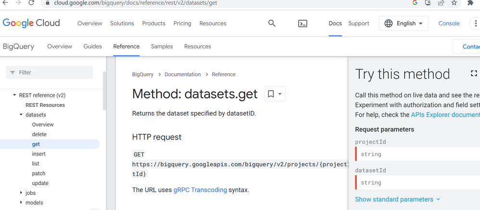
Task: Expand Try this method to fullscreen
Action: pos(474,73)
